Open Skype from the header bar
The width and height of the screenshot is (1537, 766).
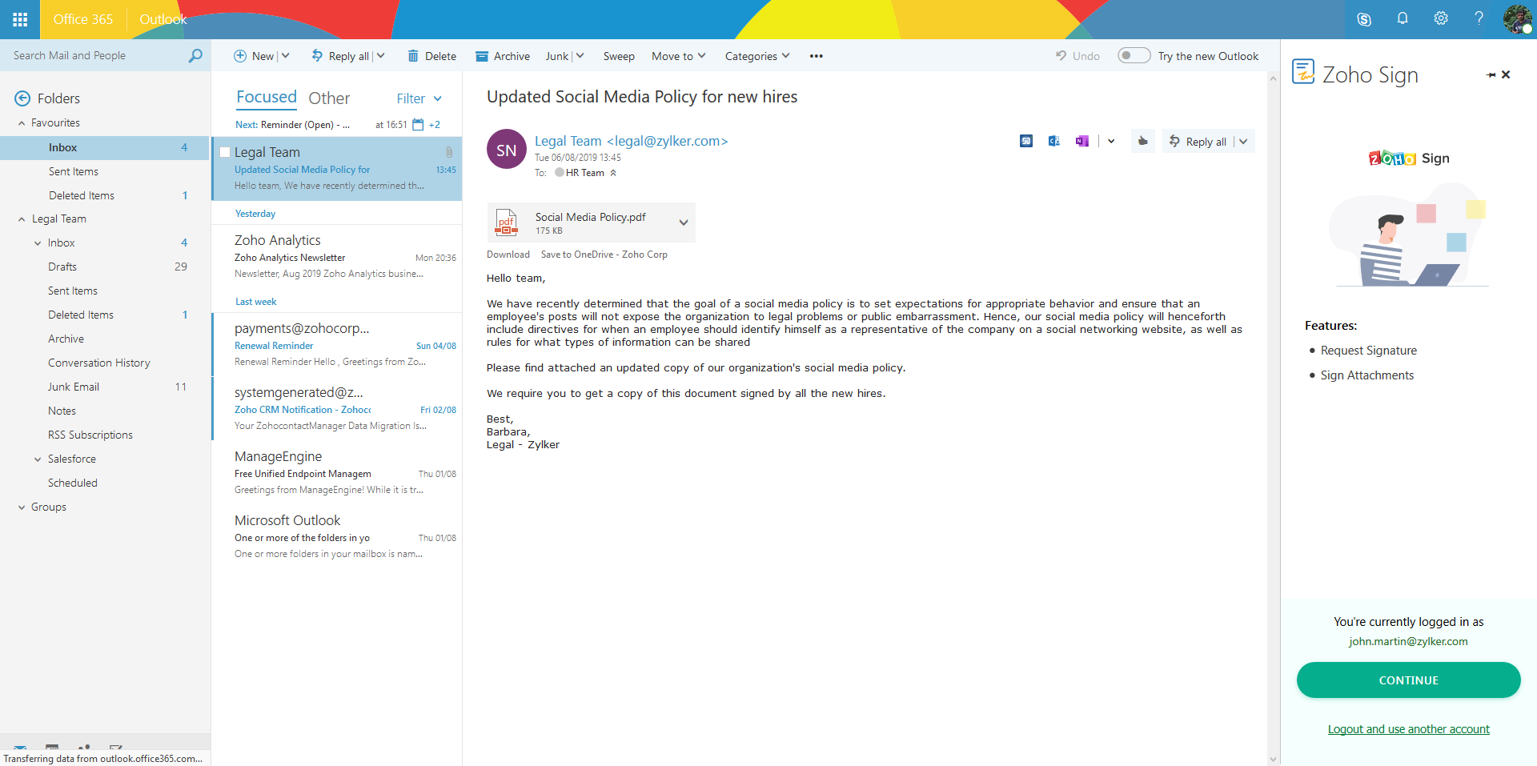(x=1364, y=19)
